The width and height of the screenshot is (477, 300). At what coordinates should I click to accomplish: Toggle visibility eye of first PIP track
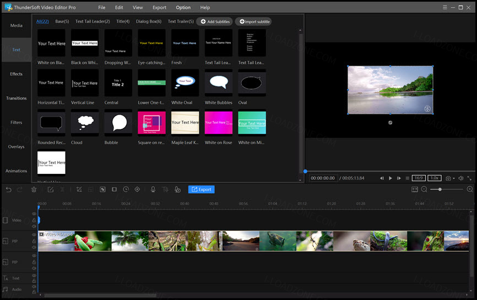(x=34, y=235)
